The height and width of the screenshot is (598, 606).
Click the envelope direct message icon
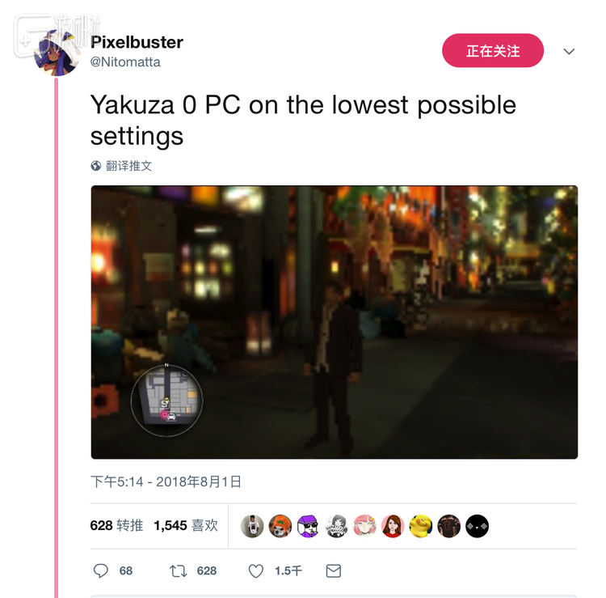334,571
